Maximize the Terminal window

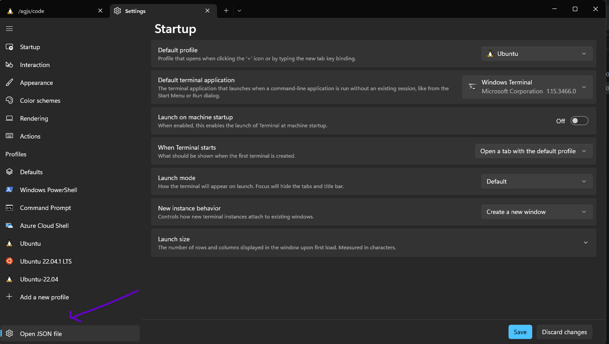[x=575, y=9]
